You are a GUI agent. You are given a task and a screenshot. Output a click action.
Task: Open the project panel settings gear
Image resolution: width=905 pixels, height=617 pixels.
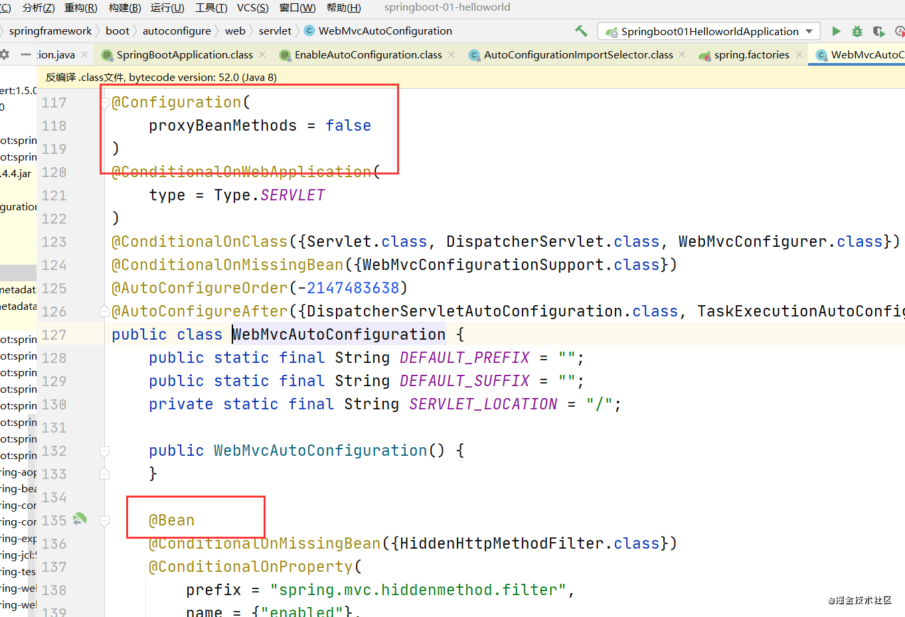coord(4,54)
